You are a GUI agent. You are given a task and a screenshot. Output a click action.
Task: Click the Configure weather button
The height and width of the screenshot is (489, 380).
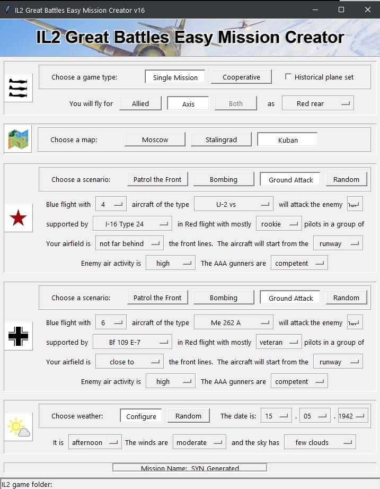[x=141, y=416]
